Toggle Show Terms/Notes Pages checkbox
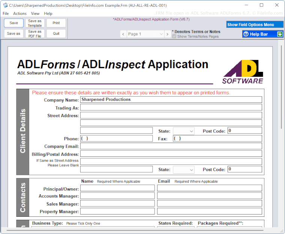The image size is (285, 234). (x=174, y=37)
